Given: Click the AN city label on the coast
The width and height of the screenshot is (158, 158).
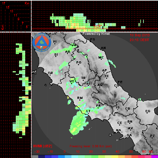Looking at the screenshot, I should pos(103,48).
